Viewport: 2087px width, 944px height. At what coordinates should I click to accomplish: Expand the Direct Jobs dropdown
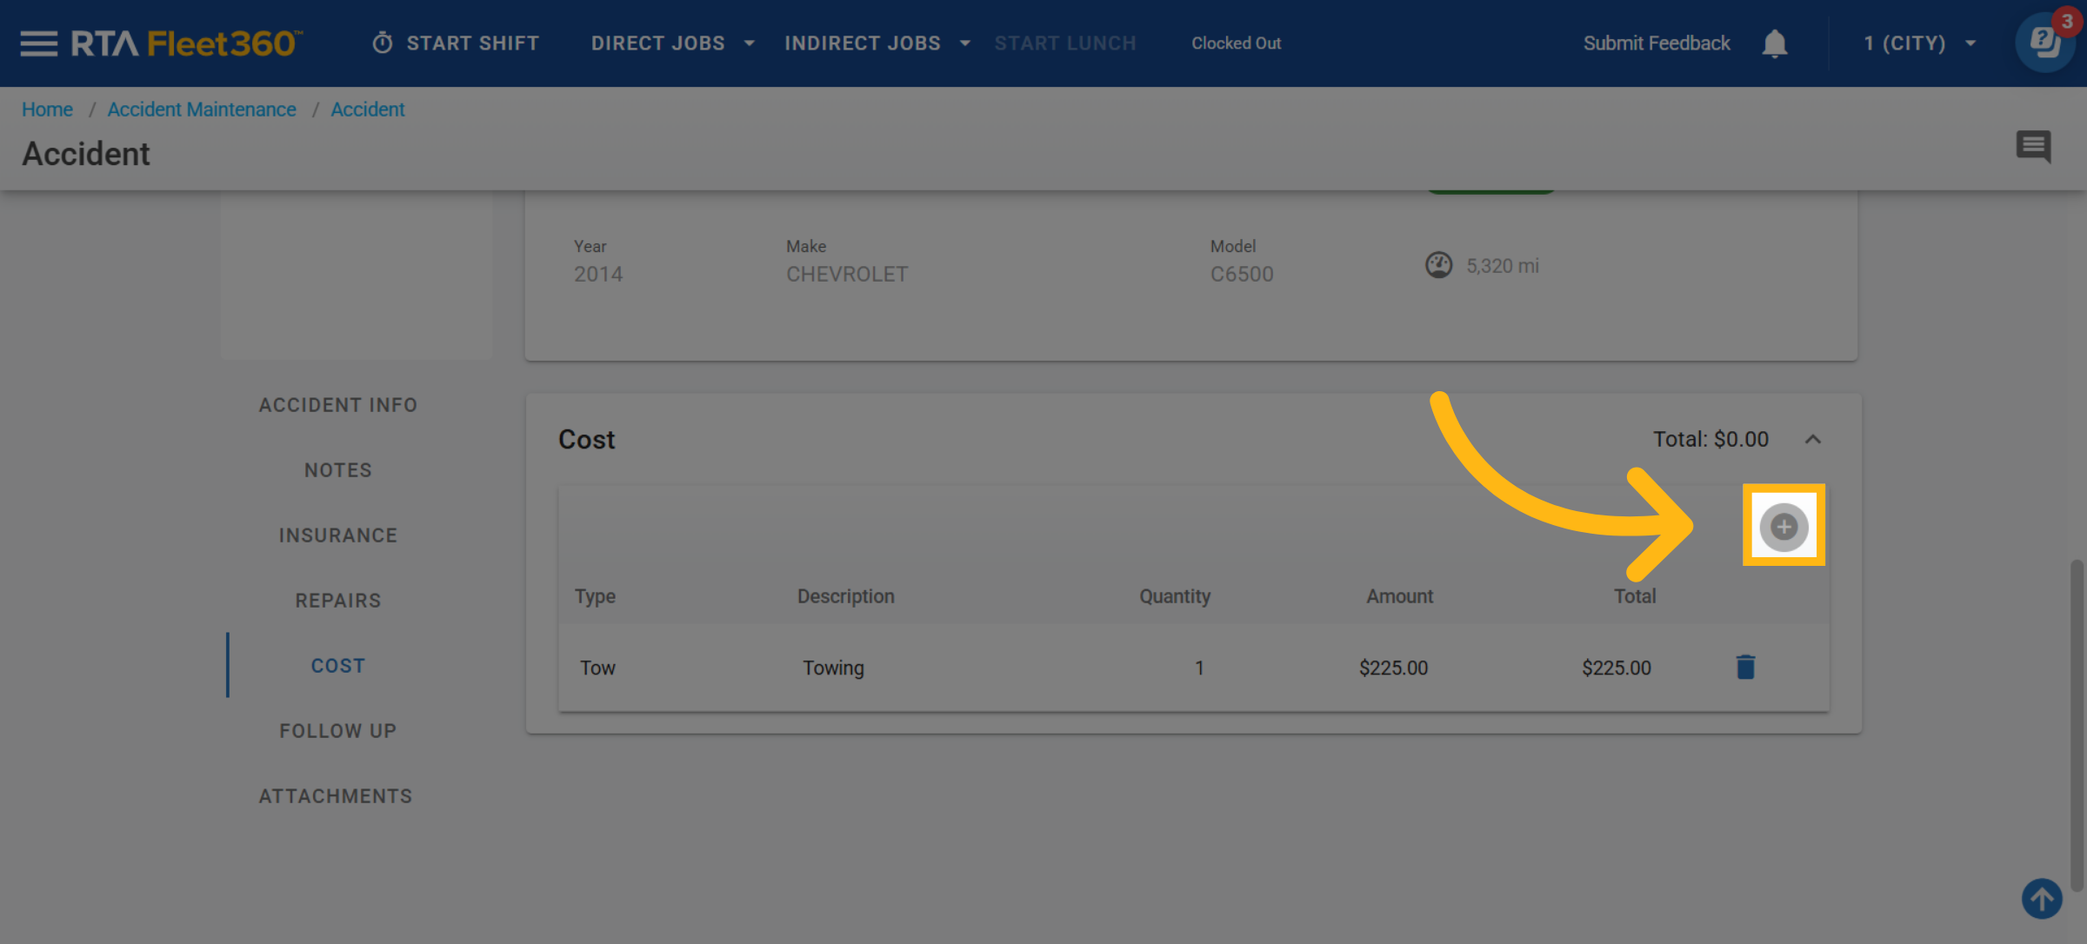coord(672,43)
